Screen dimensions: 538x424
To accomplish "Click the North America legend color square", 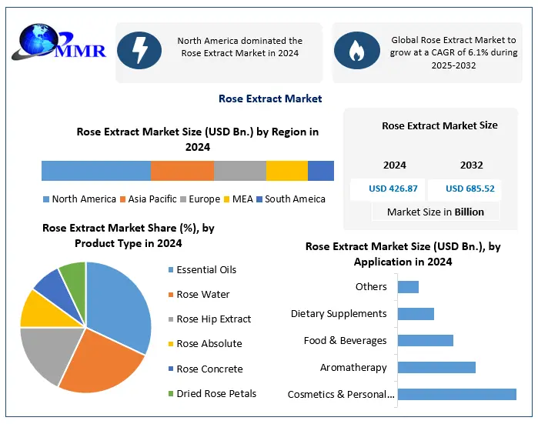I will coord(46,199).
